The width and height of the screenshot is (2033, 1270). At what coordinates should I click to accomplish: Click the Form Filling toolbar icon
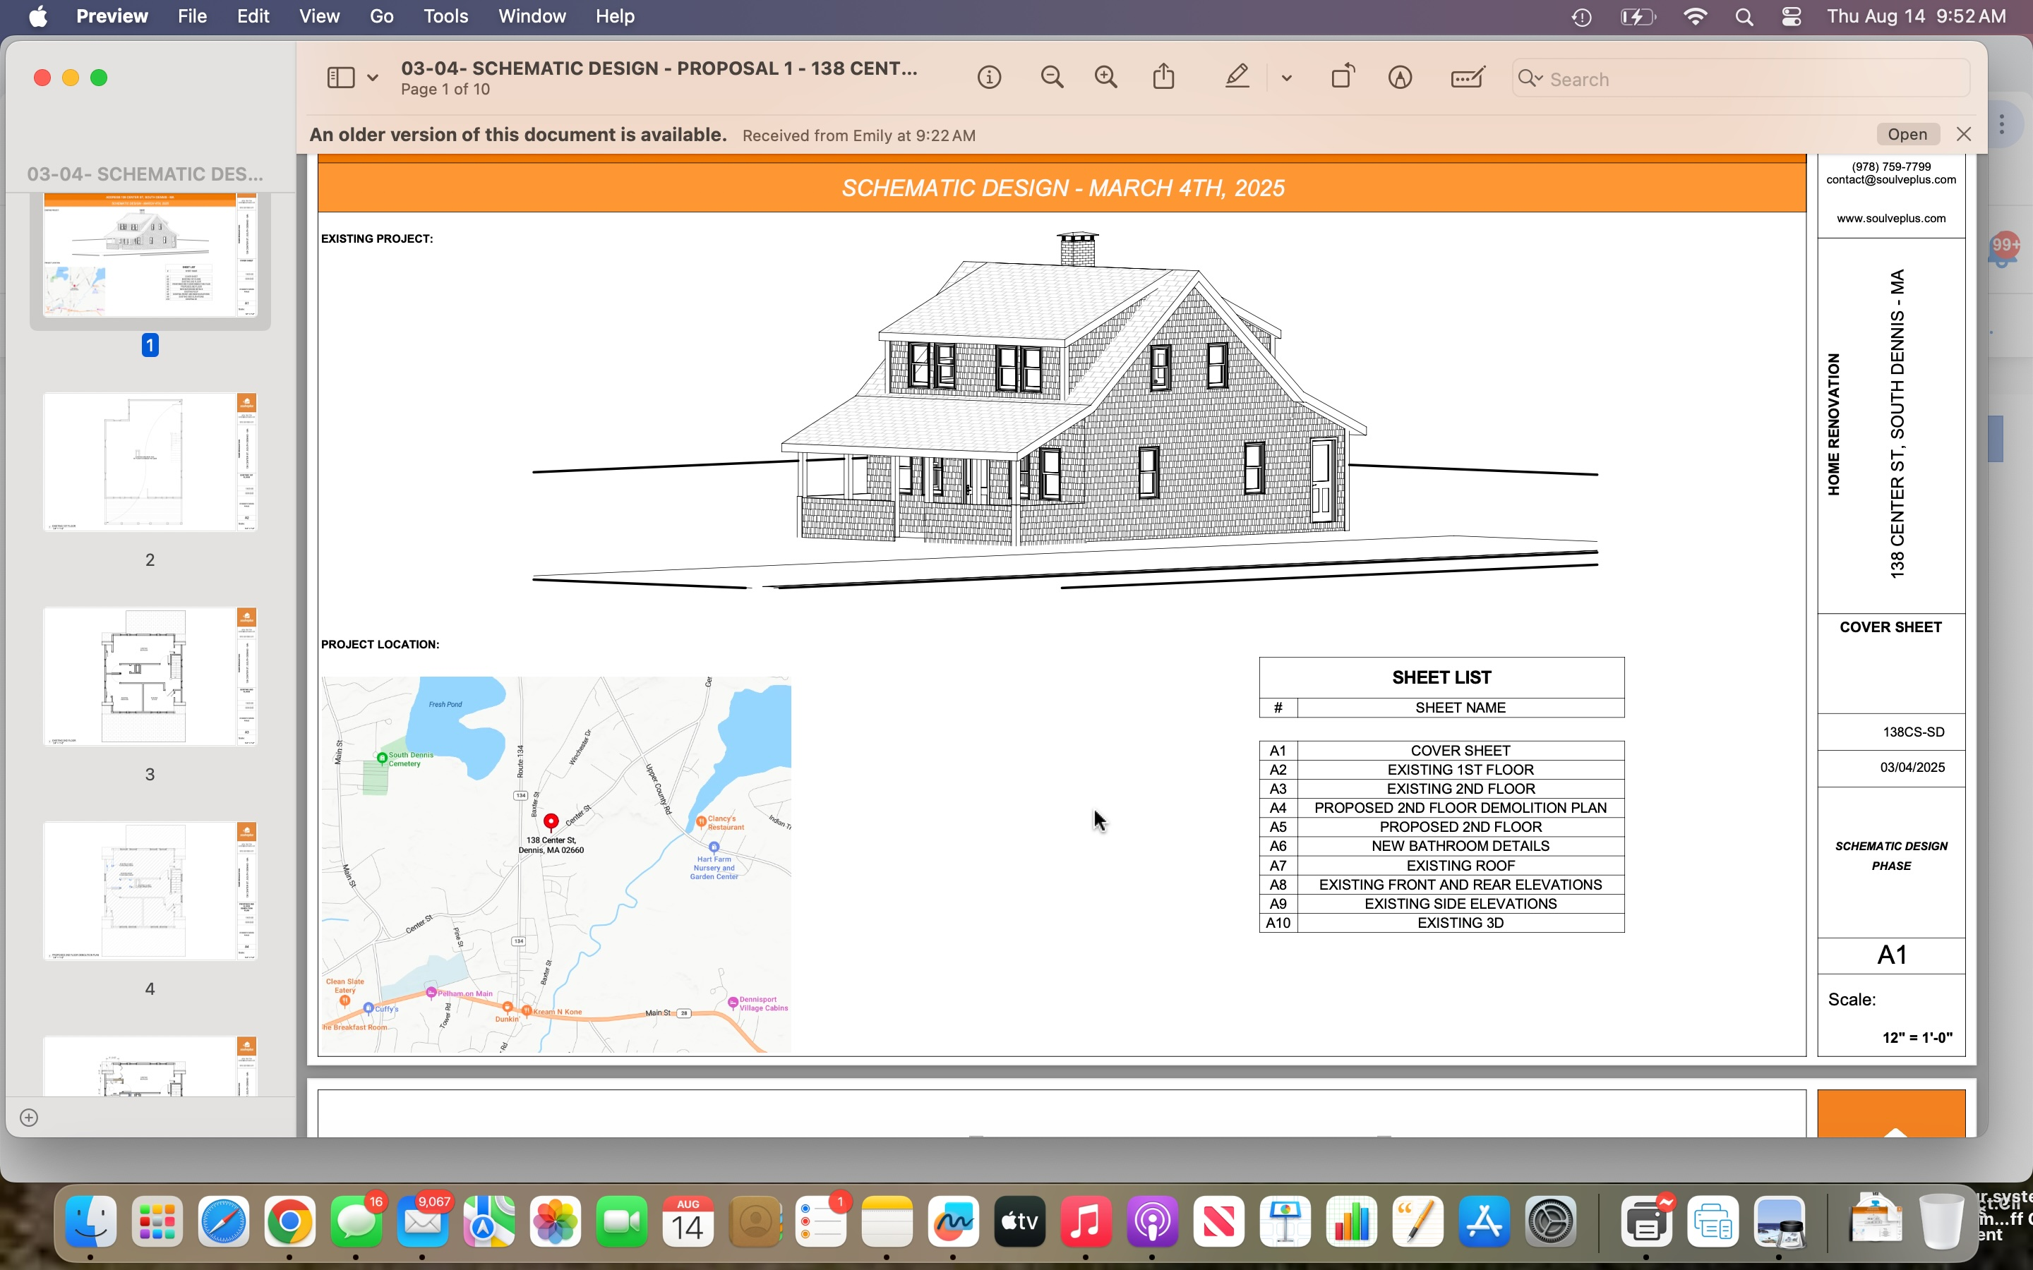[1467, 78]
